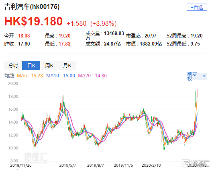Screen dimensions: 212x170
Task: Click the 14.00 price axis label
Action: (13, 122)
